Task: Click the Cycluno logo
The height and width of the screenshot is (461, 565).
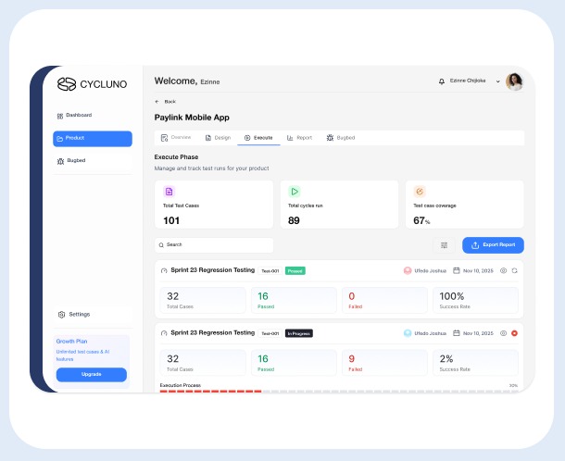Action: click(92, 84)
